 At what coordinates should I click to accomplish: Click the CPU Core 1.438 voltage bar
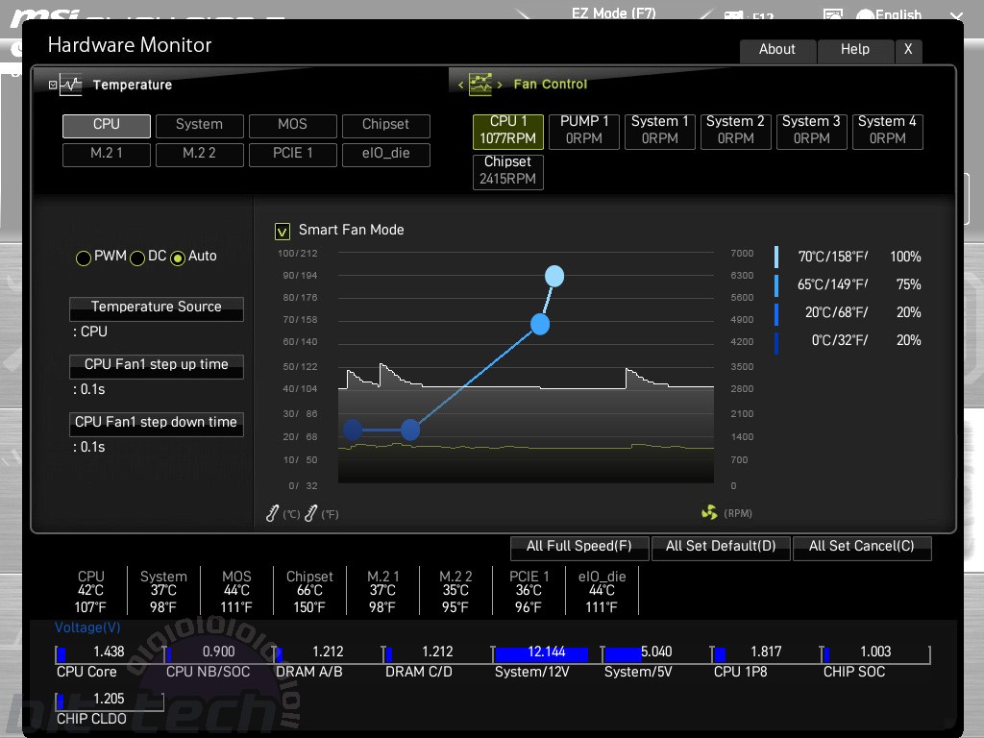(110, 653)
